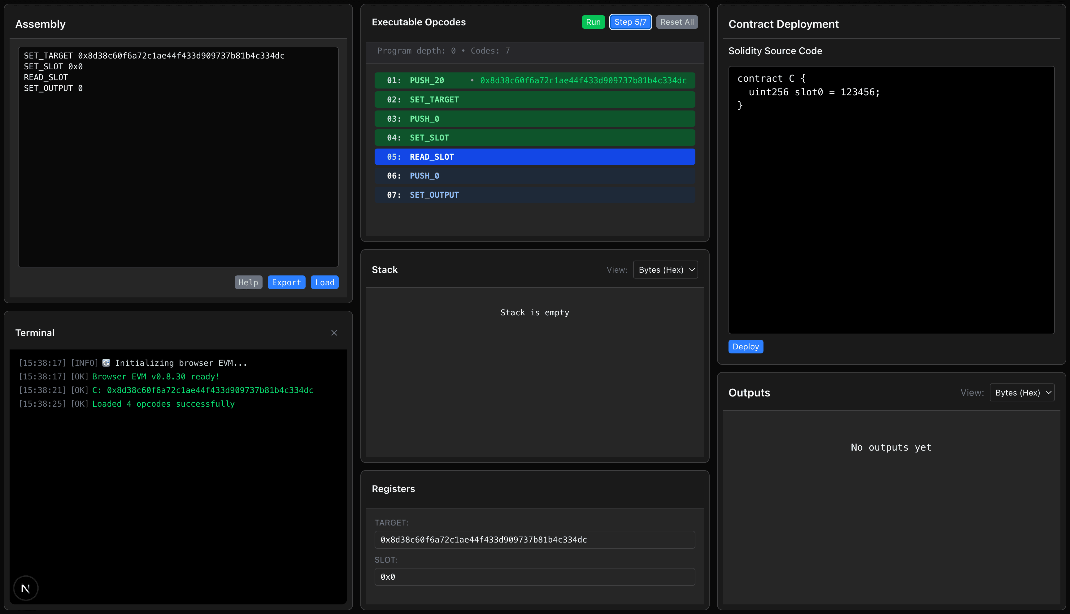Click Reset All button

coord(676,22)
